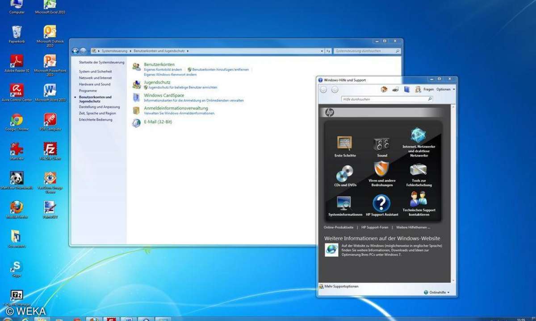Go back in the Windows-Hilfe window
This screenshot has height=321, width=536.
coord(323,90)
